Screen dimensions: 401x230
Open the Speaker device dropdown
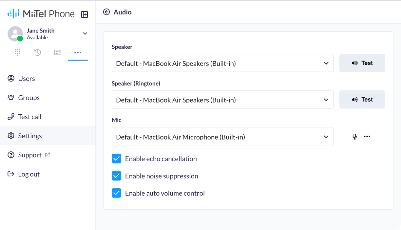(x=222, y=63)
